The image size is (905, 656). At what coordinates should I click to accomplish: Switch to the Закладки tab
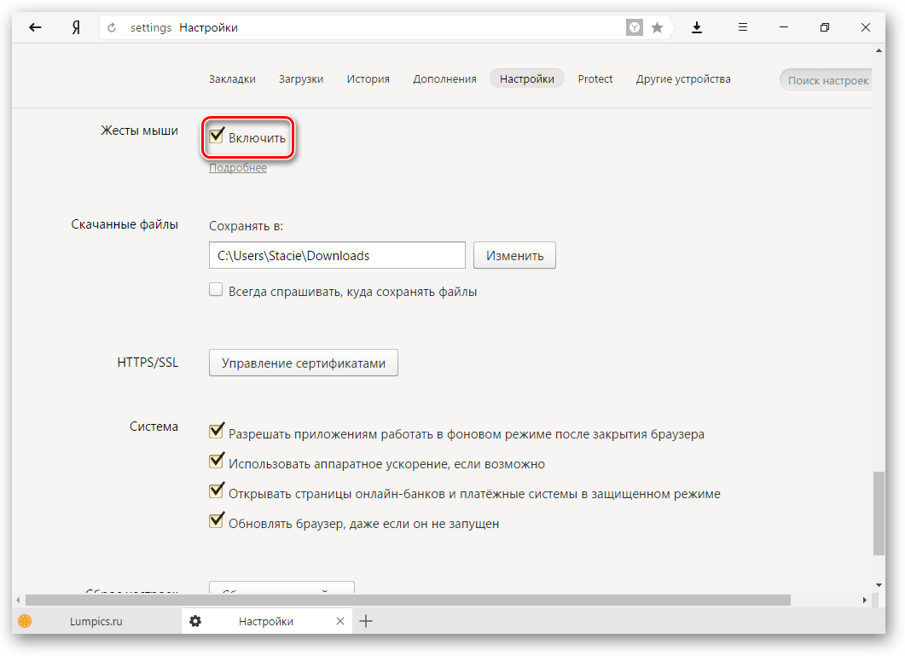click(x=232, y=79)
